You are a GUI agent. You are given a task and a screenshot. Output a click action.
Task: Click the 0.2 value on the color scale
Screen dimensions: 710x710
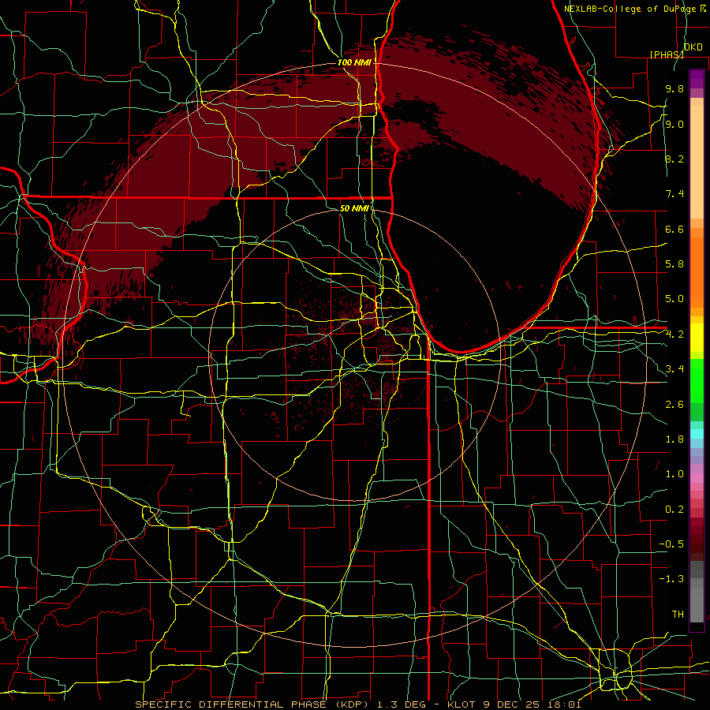click(x=674, y=510)
